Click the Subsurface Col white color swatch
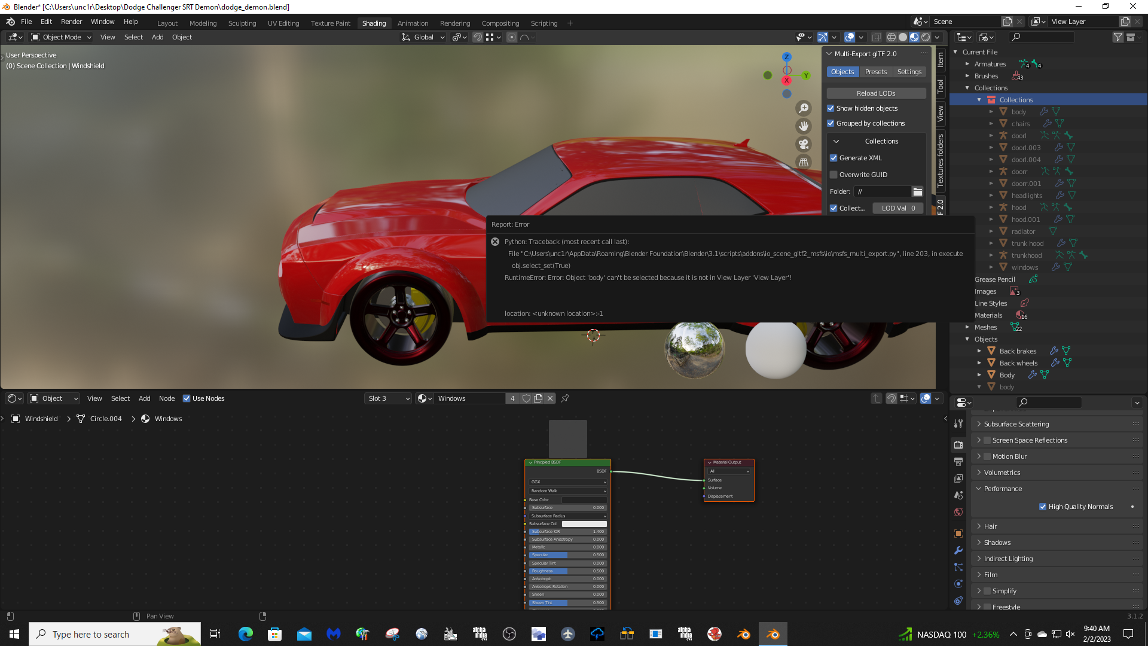This screenshot has width=1148, height=646. (x=584, y=524)
